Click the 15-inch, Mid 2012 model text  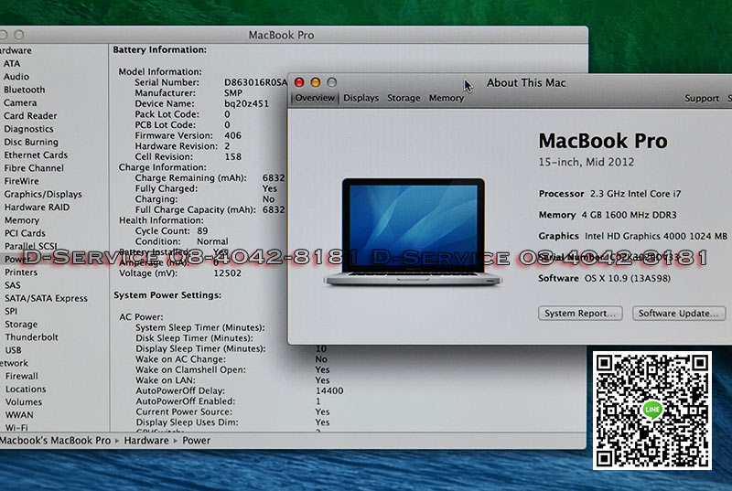point(587,162)
